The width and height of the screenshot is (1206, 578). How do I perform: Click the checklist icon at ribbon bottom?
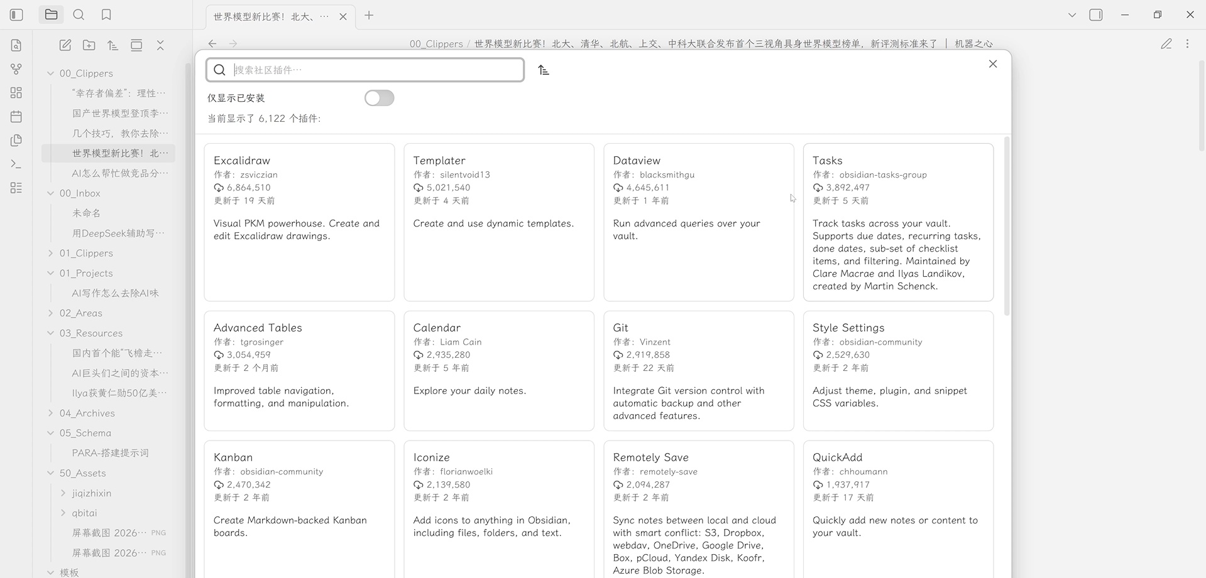click(x=16, y=188)
